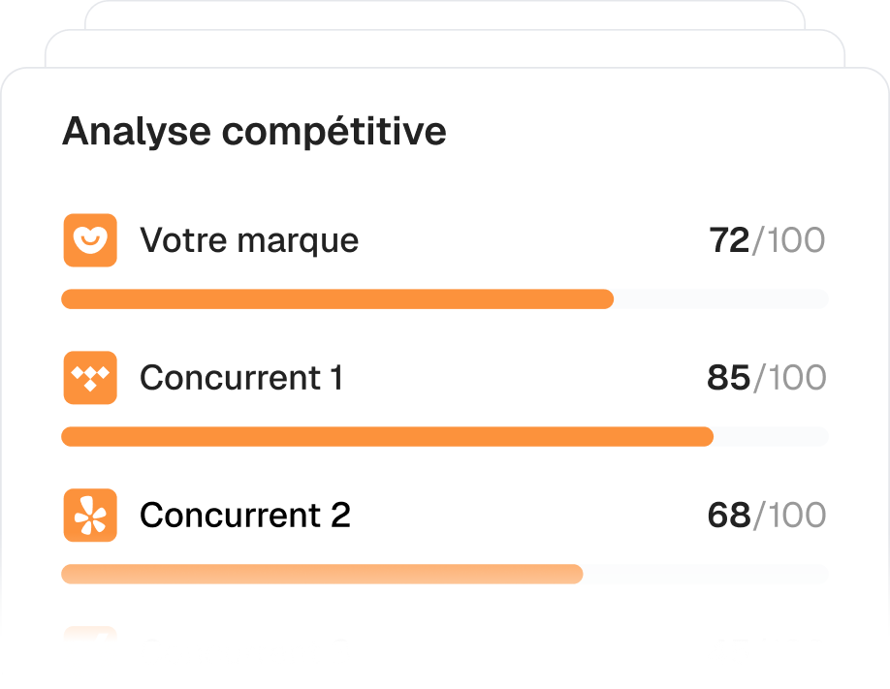Click the smiley icon beside Votre marque
This screenshot has width=890, height=689.
click(x=90, y=240)
